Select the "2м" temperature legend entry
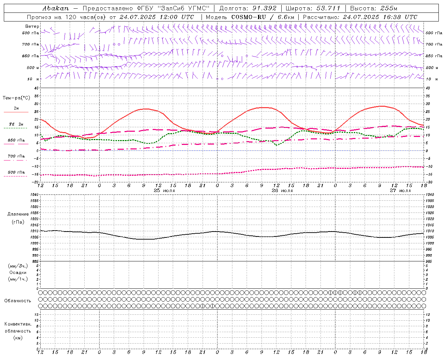This screenshot has height=355, width=444. coord(16,109)
